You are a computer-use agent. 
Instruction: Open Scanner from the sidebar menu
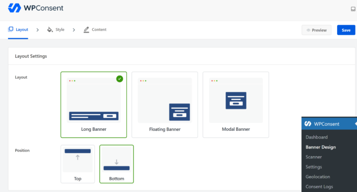coord(313,157)
